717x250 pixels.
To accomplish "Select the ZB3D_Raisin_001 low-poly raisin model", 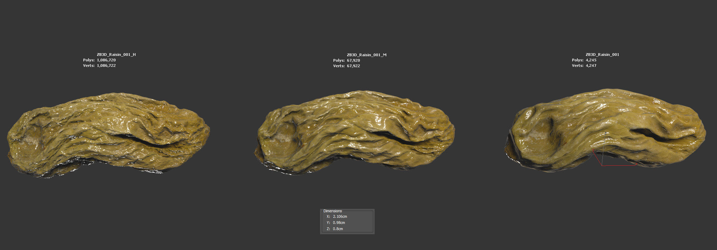I will pyautogui.click(x=606, y=130).
